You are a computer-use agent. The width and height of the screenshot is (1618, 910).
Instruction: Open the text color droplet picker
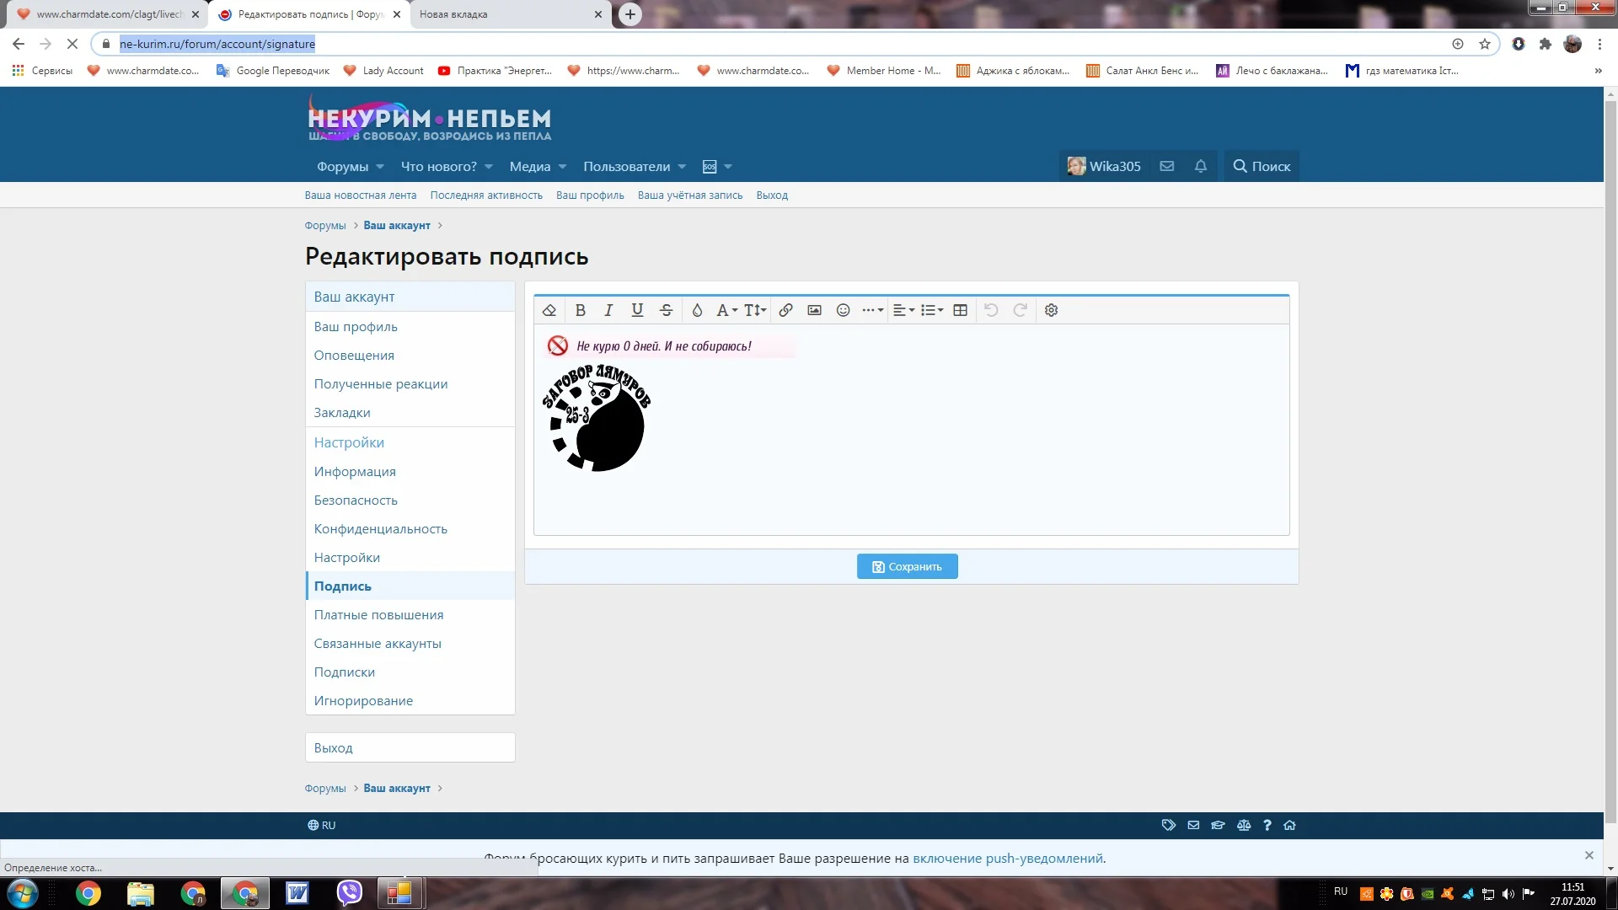(697, 310)
